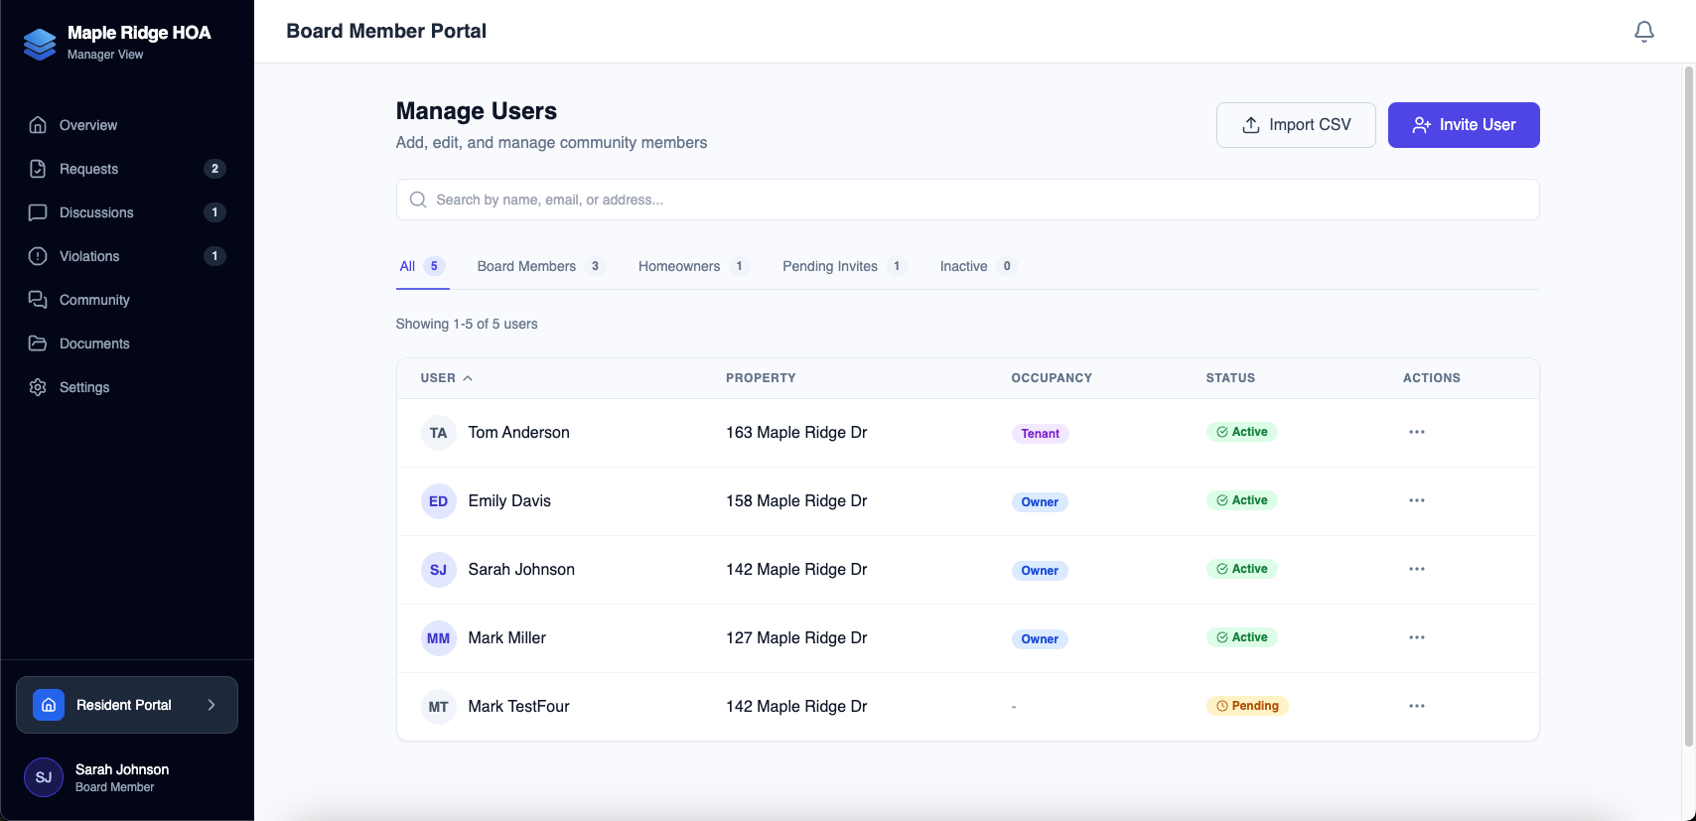The image size is (1696, 821).
Task: Click the name Emily Davis
Action: [509, 501]
